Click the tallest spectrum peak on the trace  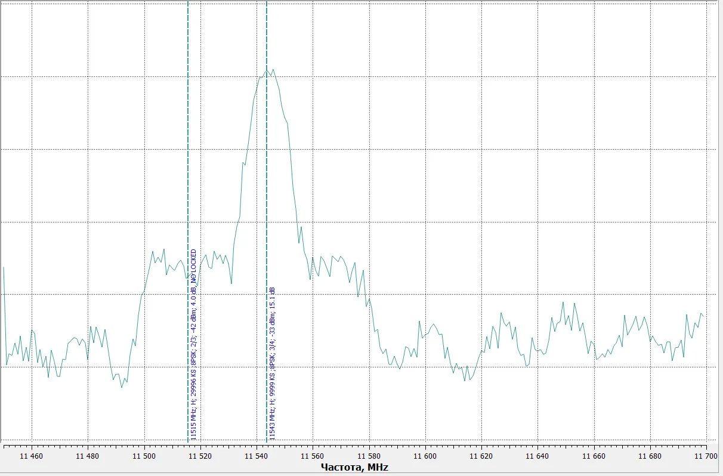tap(273, 70)
